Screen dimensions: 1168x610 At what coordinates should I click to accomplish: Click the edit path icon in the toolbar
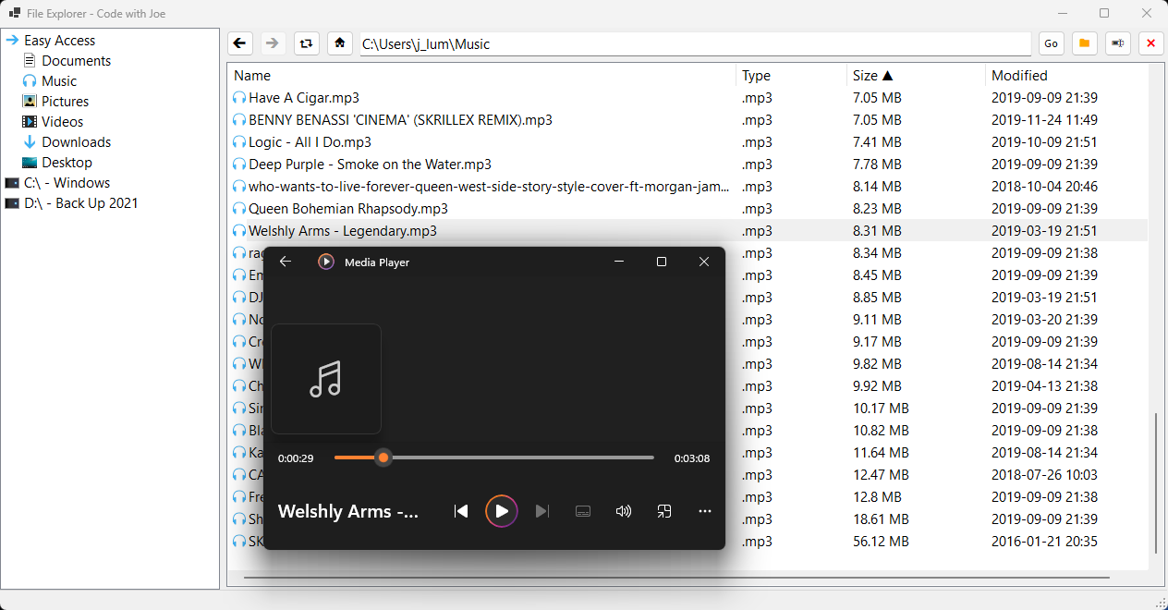pyautogui.click(x=1117, y=43)
